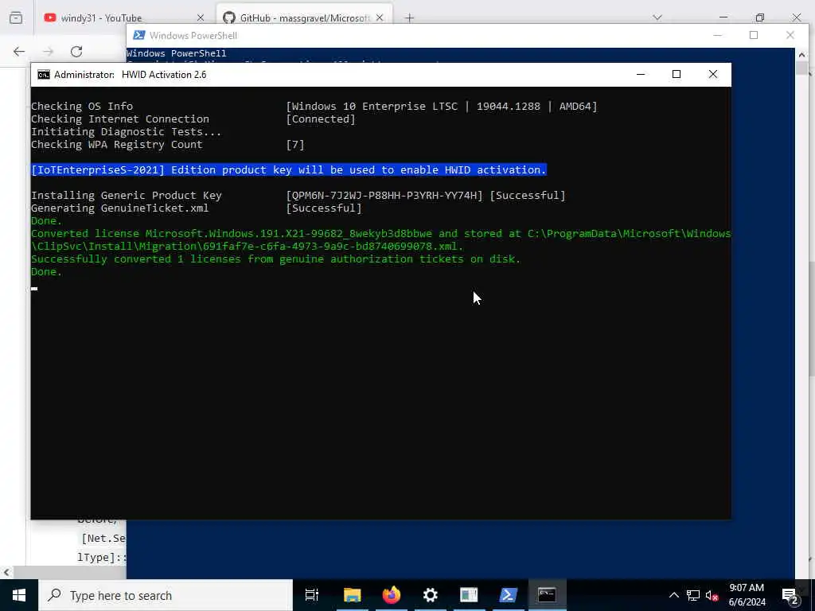This screenshot has height=611, width=815.
Task: Minimize the HWID Activation window
Action: (x=641, y=74)
